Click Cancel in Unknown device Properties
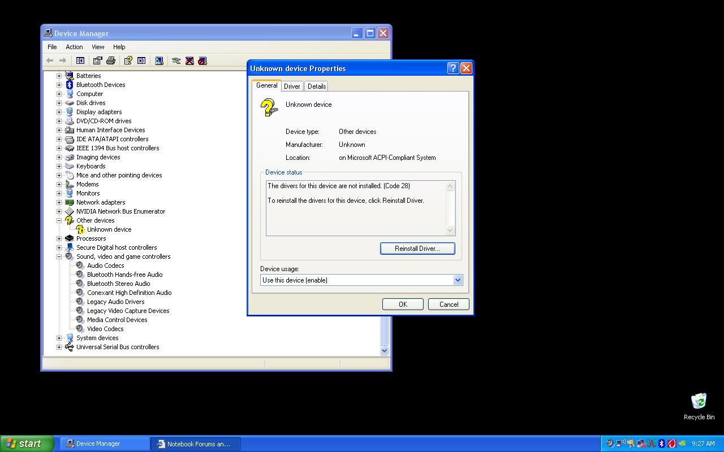 (x=449, y=305)
